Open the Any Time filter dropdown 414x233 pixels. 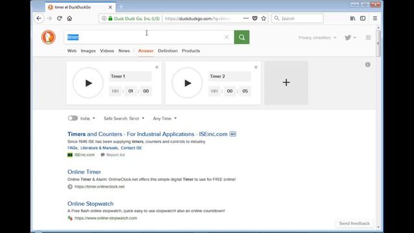tap(165, 118)
